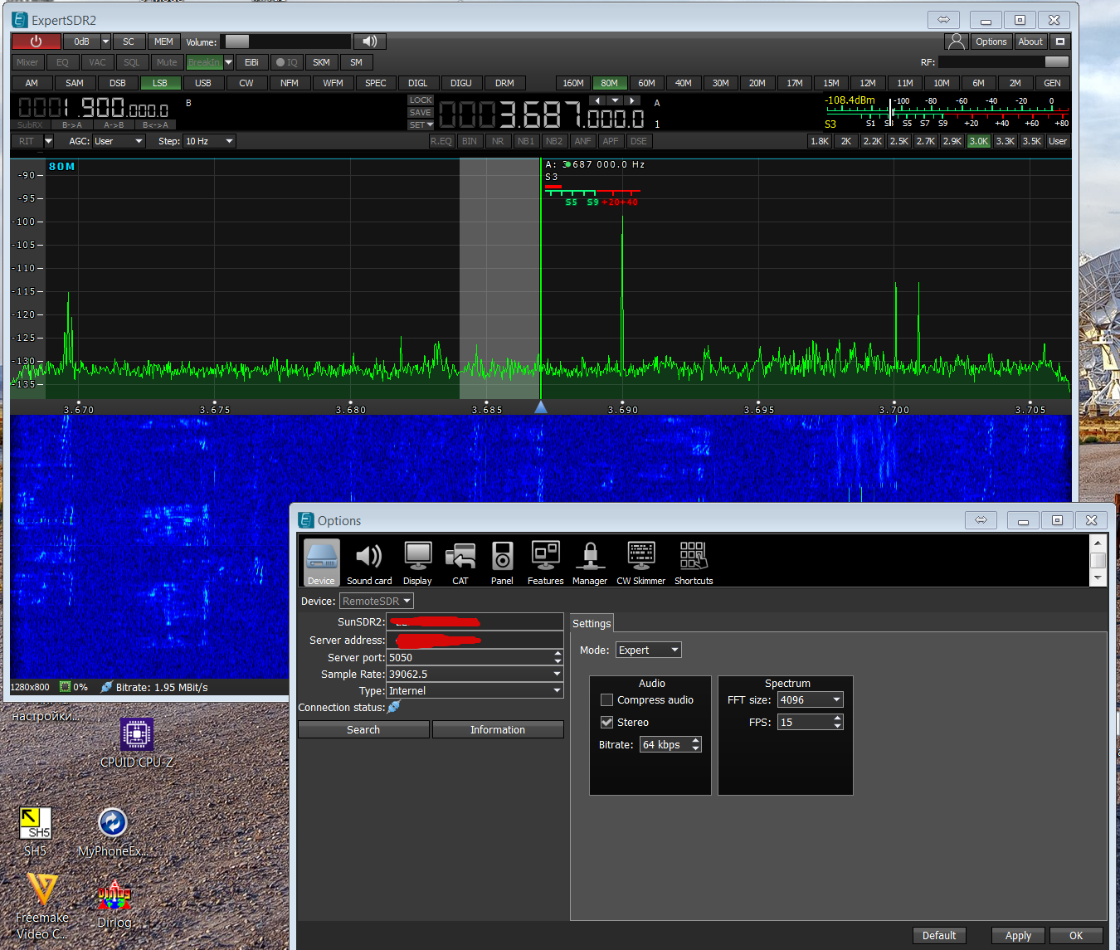This screenshot has width=1120, height=950.
Task: Open Shortcuts settings icon
Action: (x=694, y=563)
